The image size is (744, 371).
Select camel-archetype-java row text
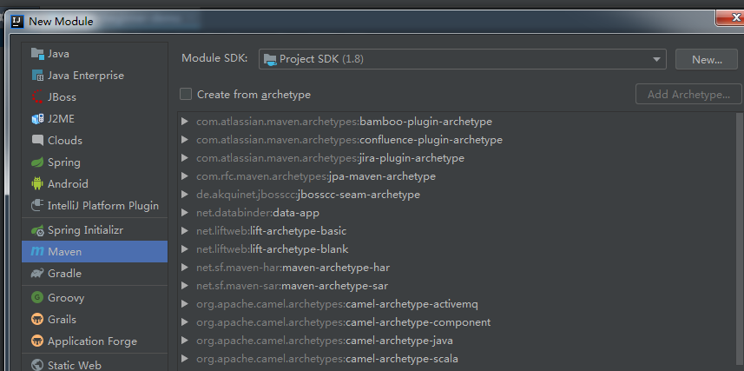pyautogui.click(x=325, y=341)
